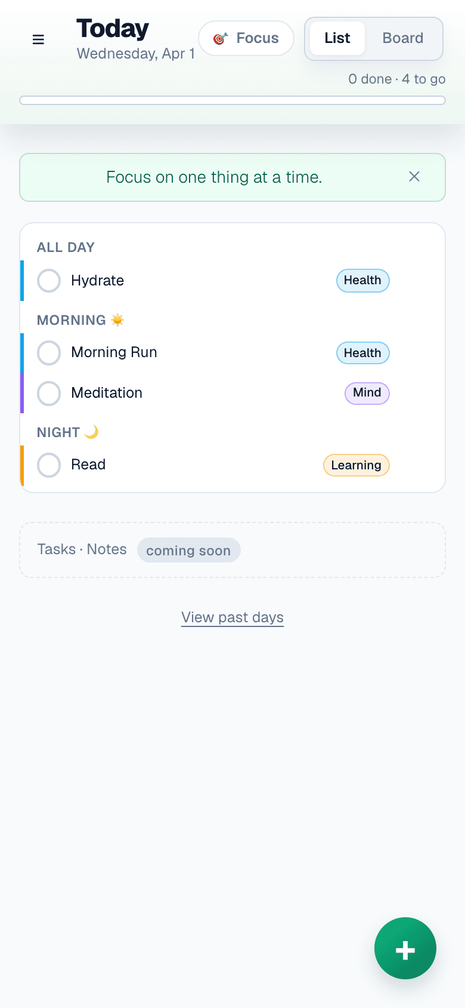465x1008 pixels.
Task: Tap the green plus button to add a task
Action: click(405, 948)
